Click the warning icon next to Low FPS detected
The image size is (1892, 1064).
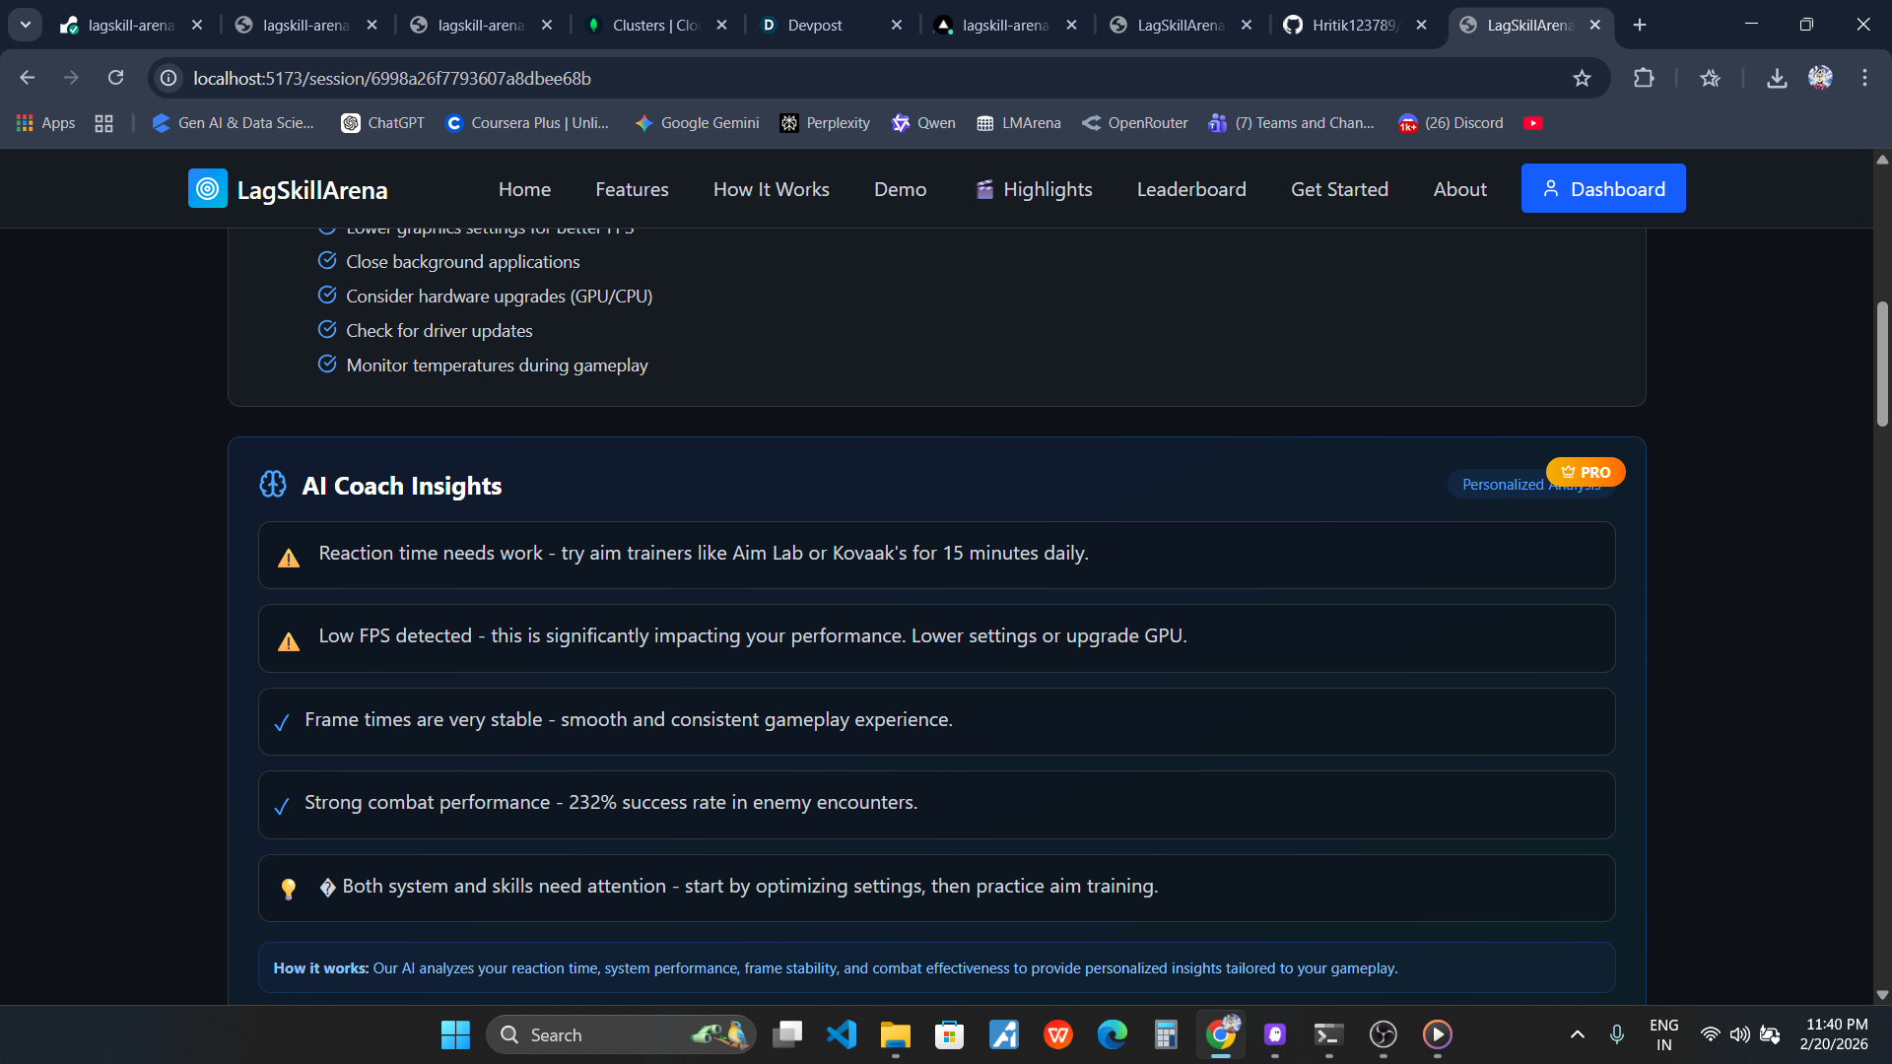[x=289, y=642]
